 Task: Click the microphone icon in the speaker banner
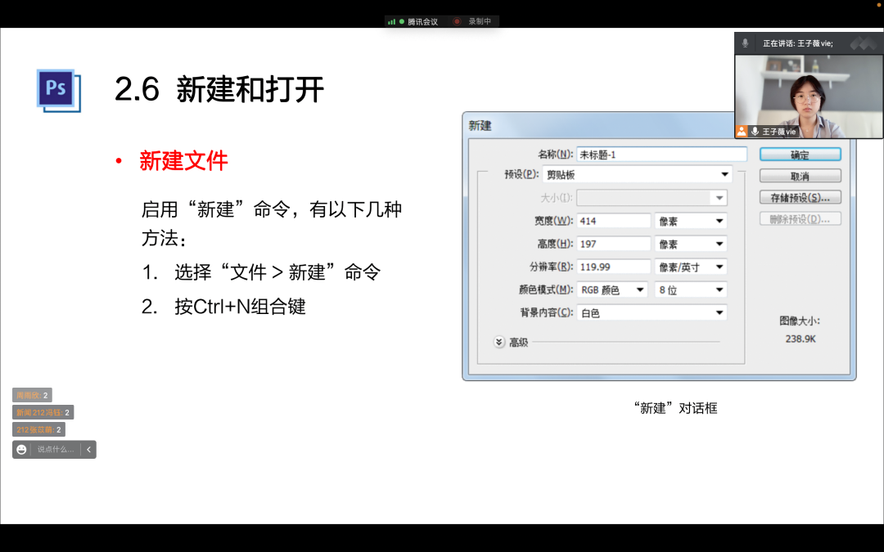click(745, 43)
